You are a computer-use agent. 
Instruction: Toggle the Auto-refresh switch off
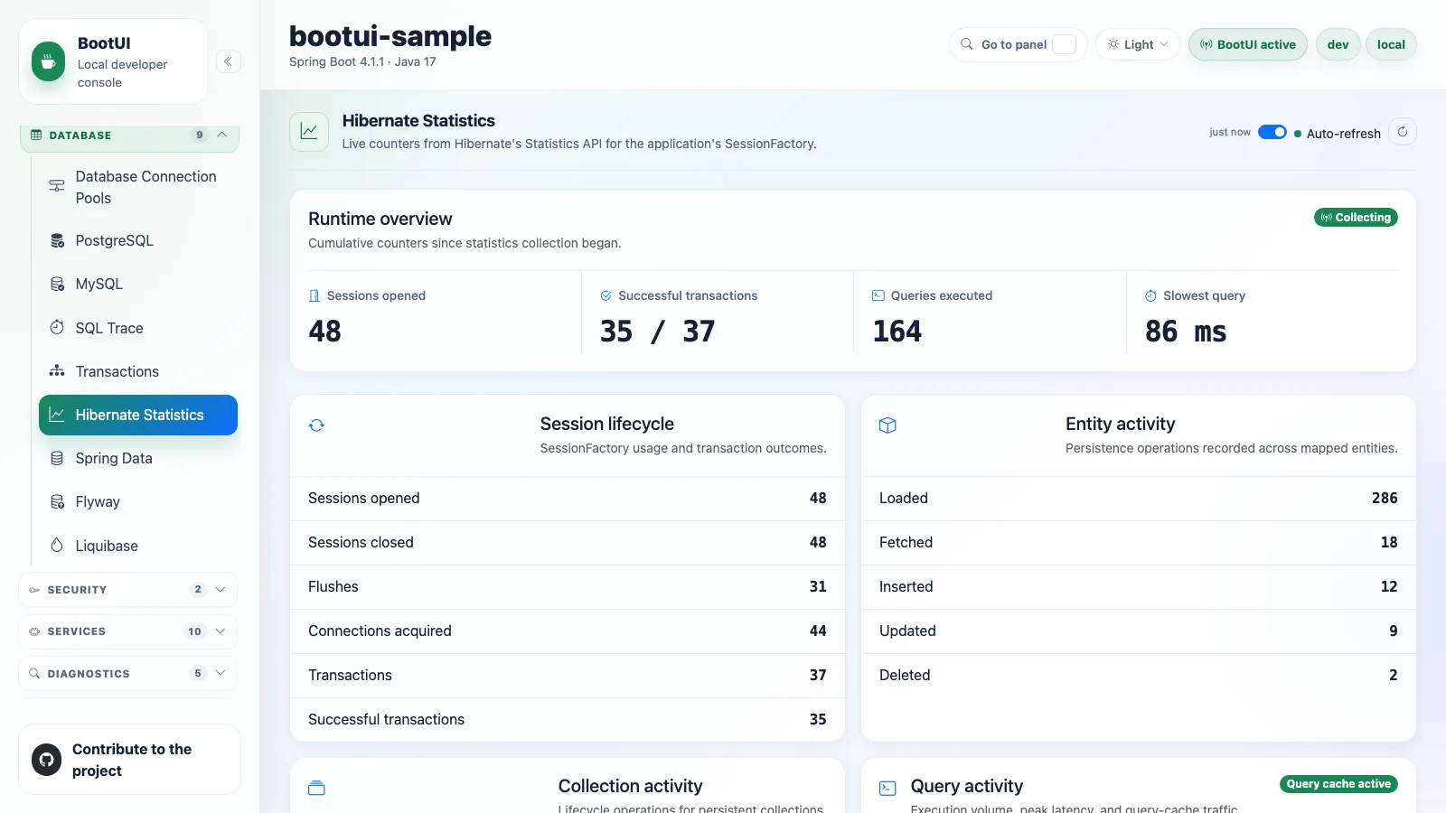click(1272, 132)
